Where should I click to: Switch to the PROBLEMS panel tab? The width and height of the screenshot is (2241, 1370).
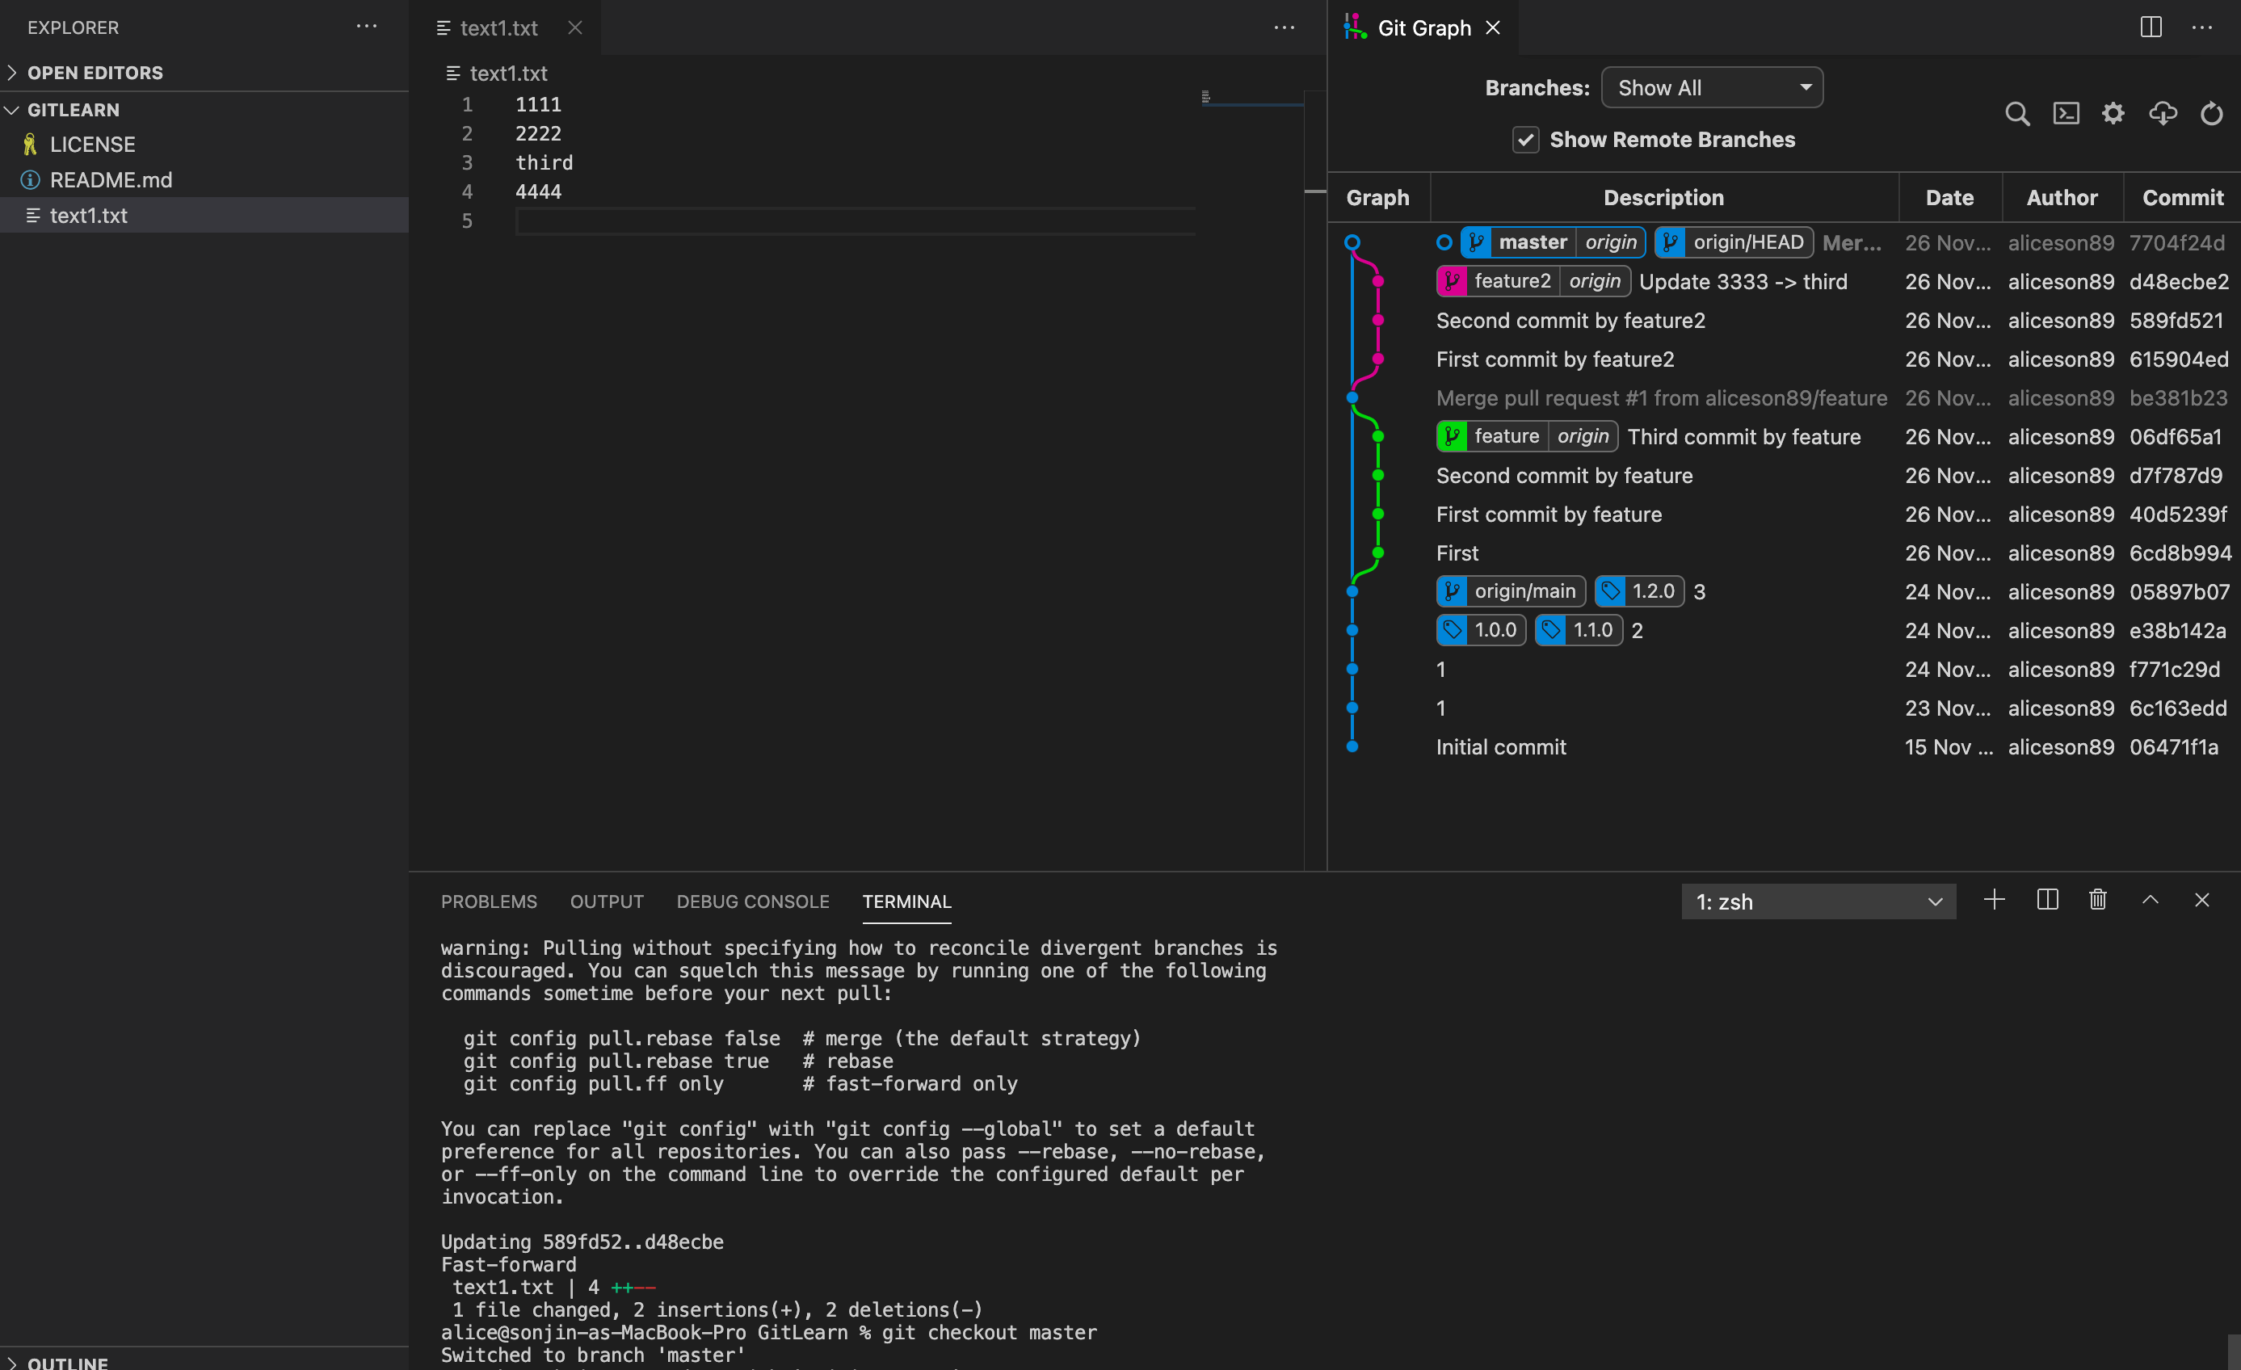coord(489,901)
